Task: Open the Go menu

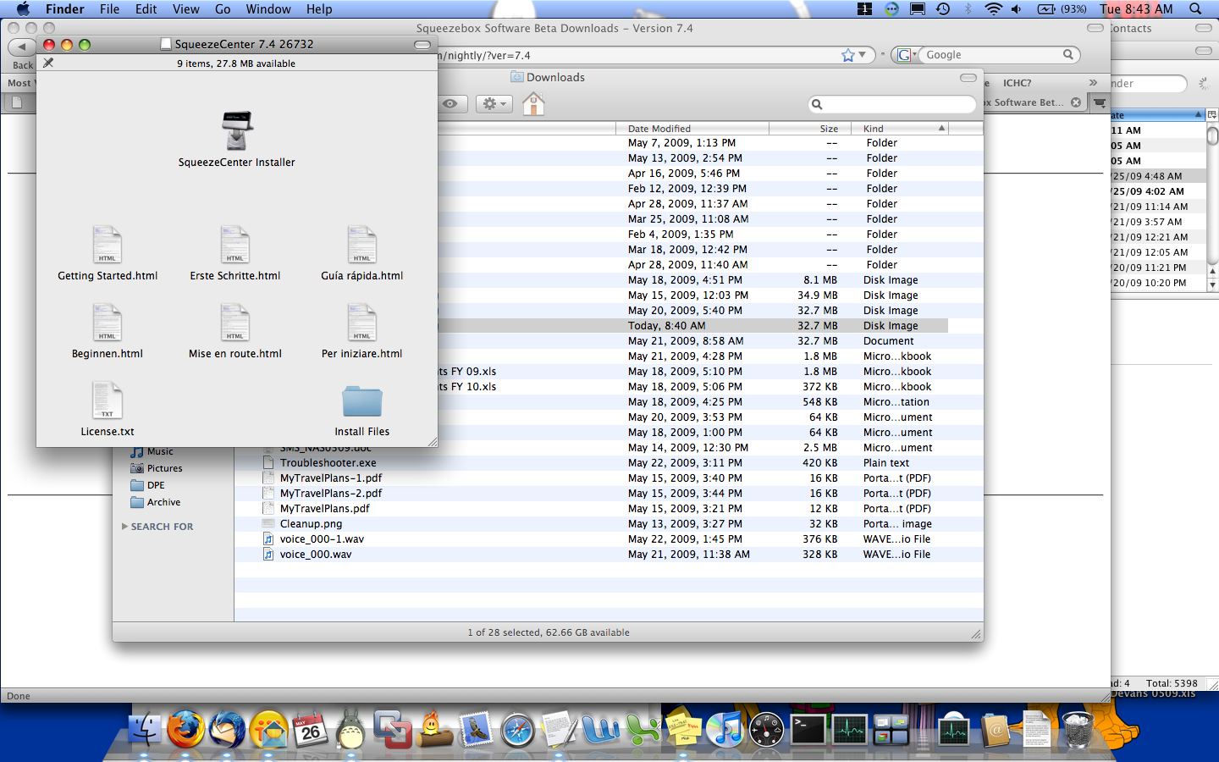Action: click(223, 9)
